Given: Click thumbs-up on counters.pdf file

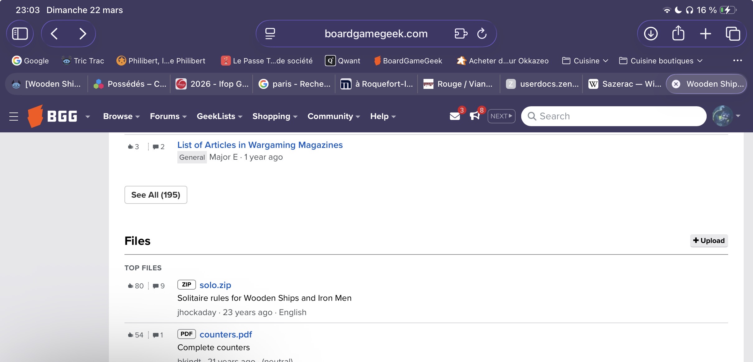Looking at the screenshot, I should point(131,335).
